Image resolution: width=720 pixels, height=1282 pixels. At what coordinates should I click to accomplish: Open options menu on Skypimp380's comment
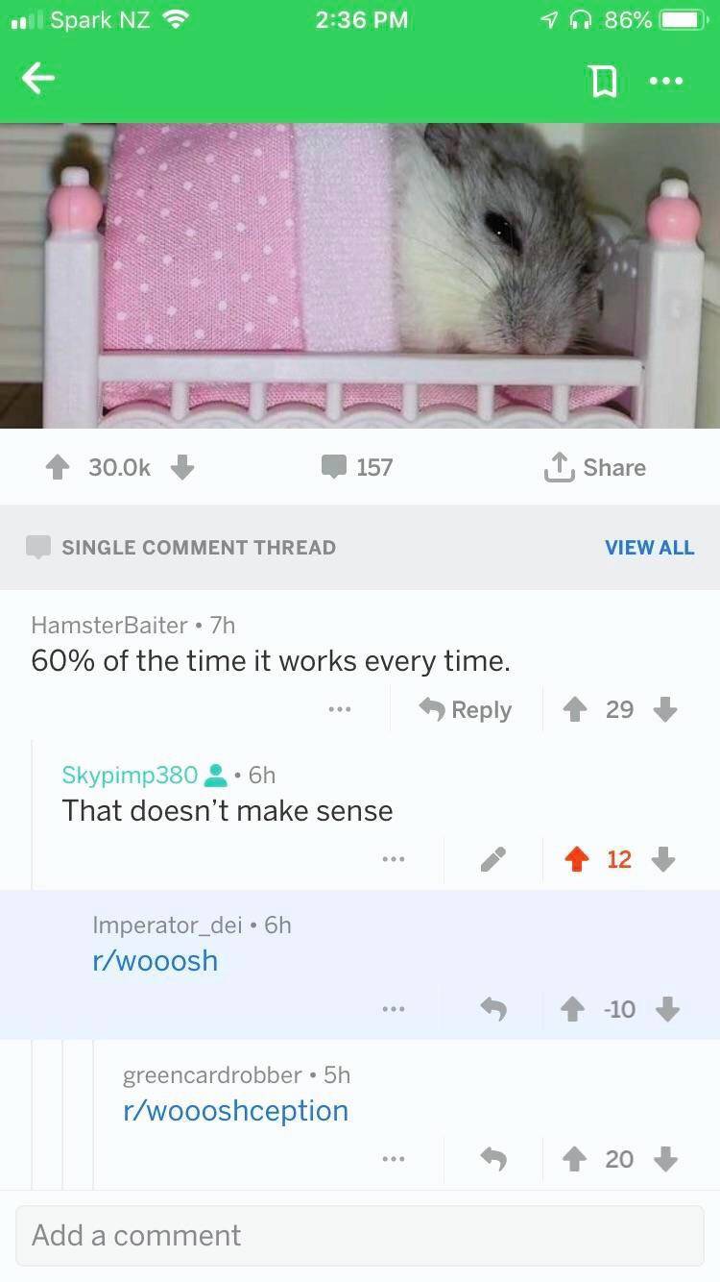click(392, 859)
